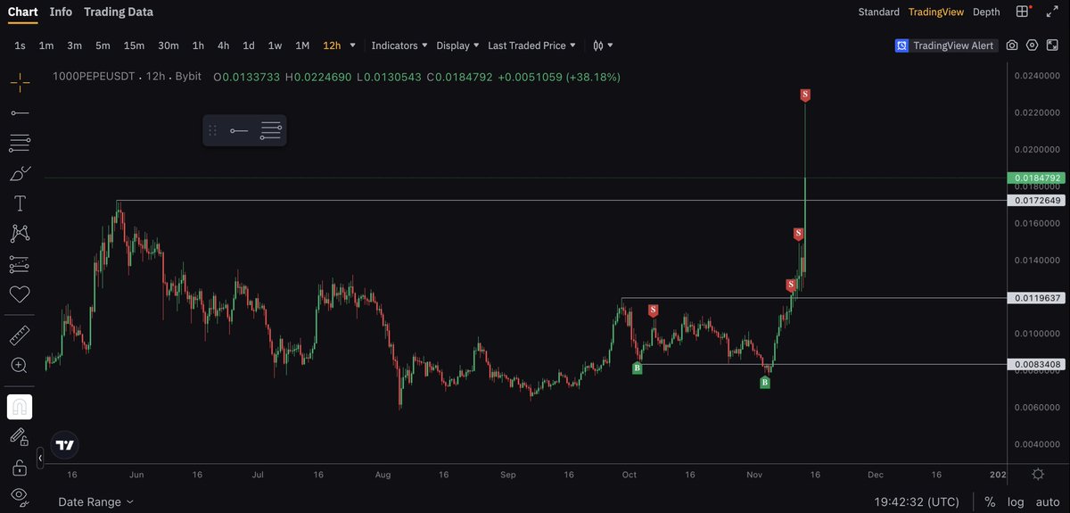
Task: Select the Text annotation tool
Action: (20, 203)
